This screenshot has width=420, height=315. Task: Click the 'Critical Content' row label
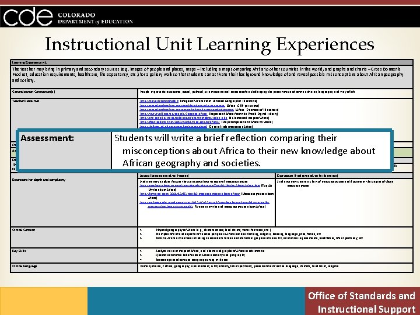[23, 230]
